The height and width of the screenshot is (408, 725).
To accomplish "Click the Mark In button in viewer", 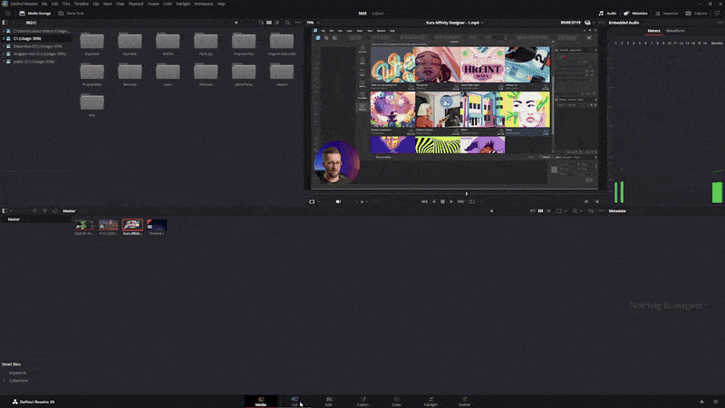I will [586, 201].
